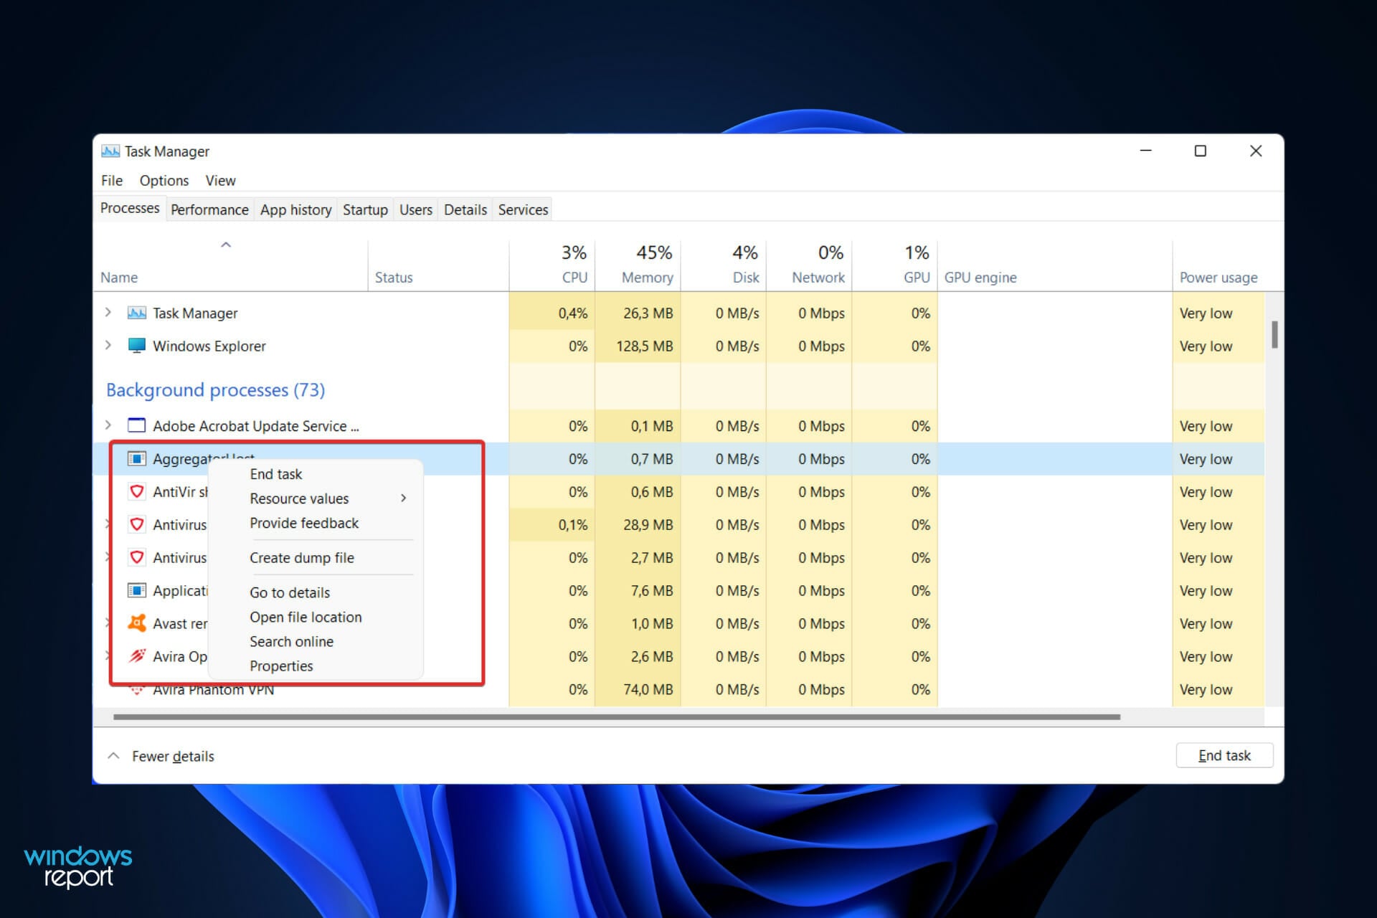Click the Avira Optimizer red icon
Image resolution: width=1377 pixels, height=918 pixels.
coord(136,656)
